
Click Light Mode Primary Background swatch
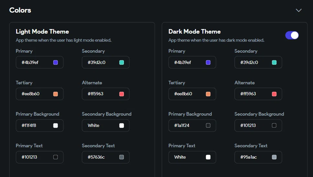point(56,125)
